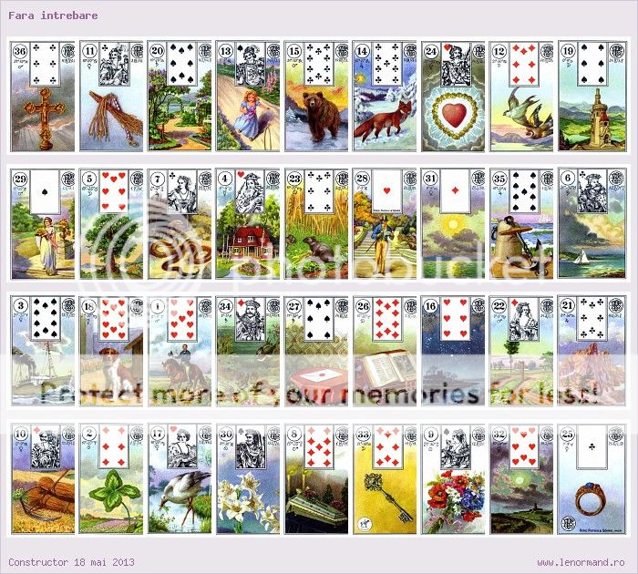Click 'Constructor 18 mai 2013' footer text
The image size is (638, 574).
[71, 562]
